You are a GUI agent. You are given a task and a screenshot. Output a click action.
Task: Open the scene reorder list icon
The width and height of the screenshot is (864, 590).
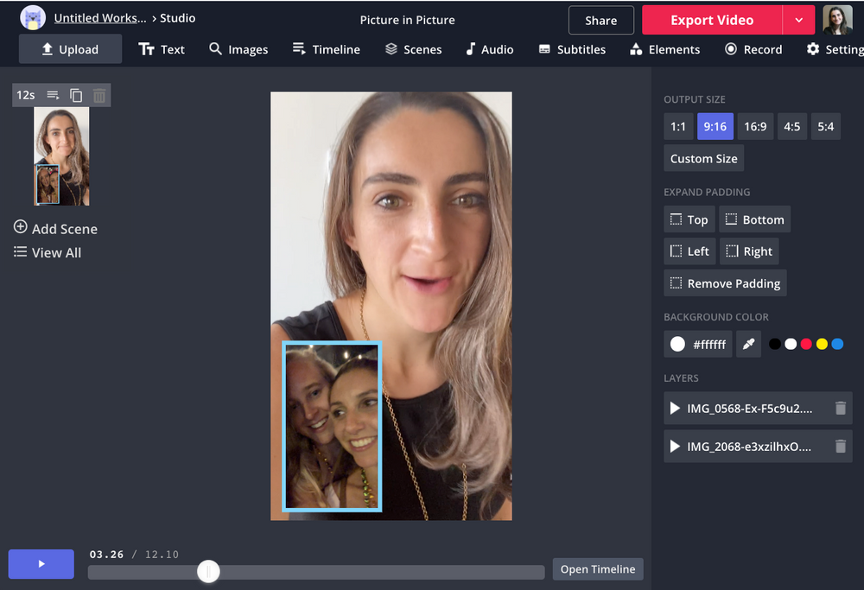coord(53,95)
